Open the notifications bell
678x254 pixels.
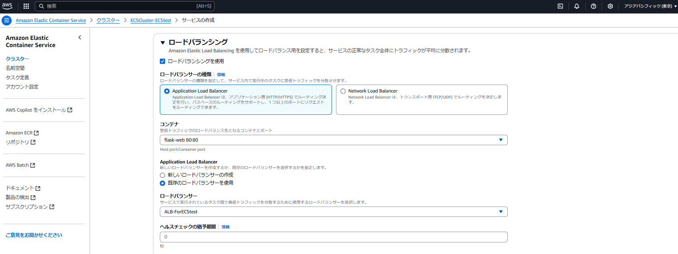tap(577, 6)
